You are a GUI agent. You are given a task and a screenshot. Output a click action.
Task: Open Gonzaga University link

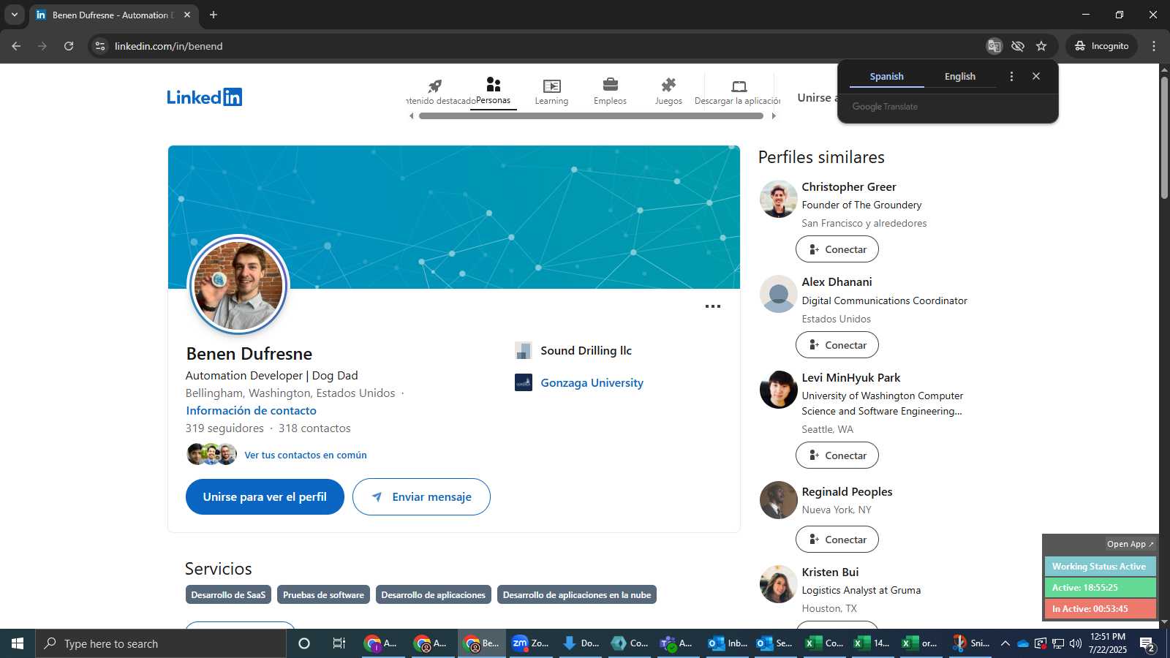[x=592, y=383]
